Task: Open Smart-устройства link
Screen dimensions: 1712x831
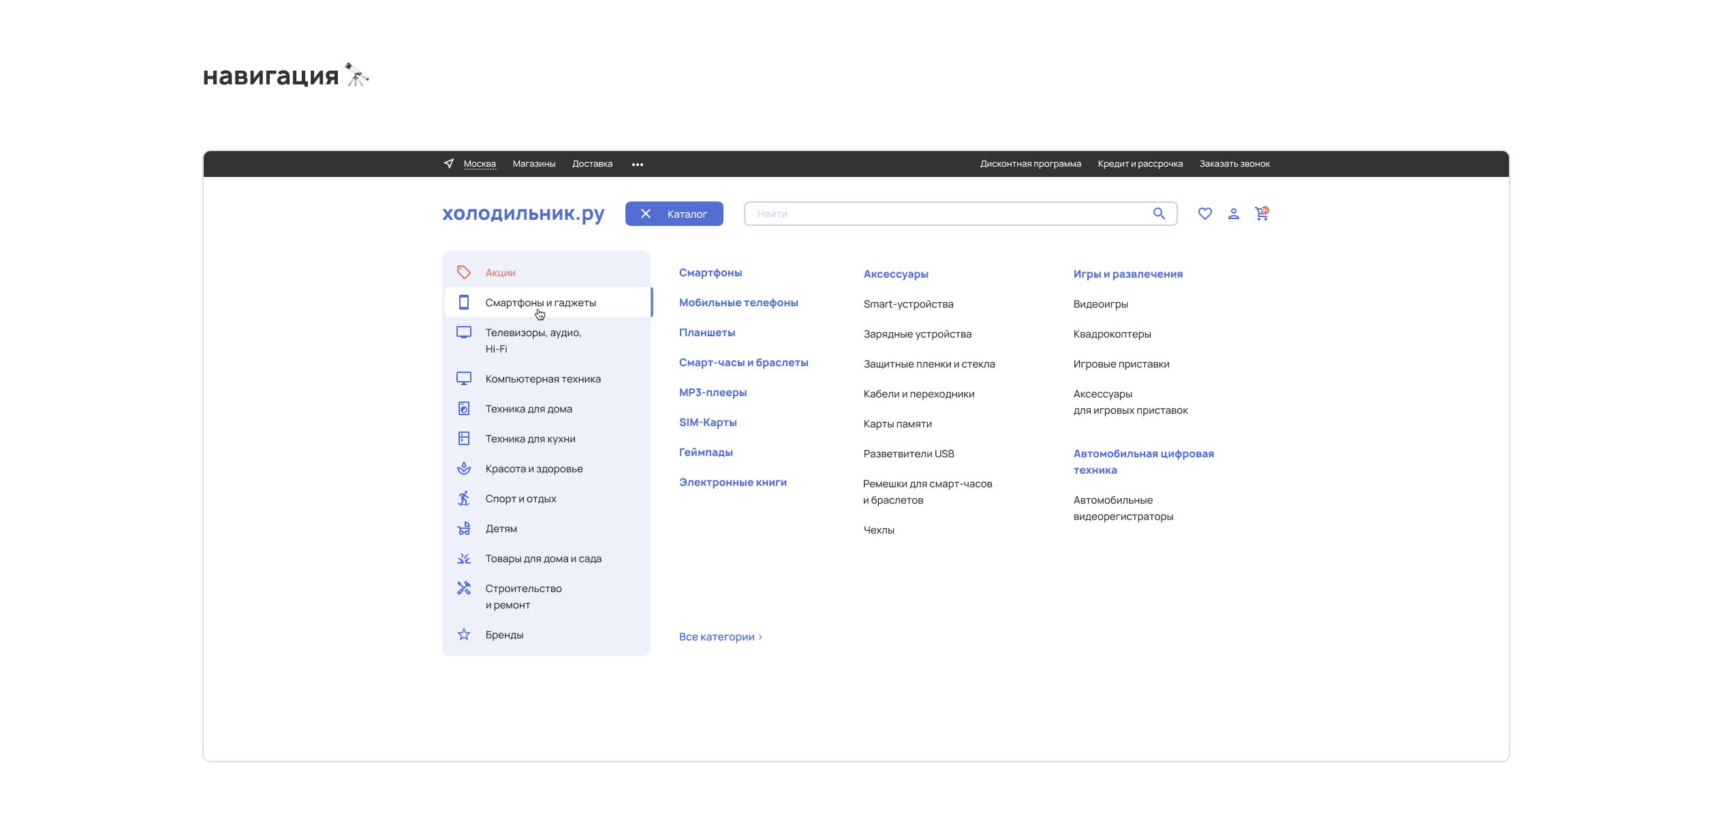Action: tap(909, 304)
